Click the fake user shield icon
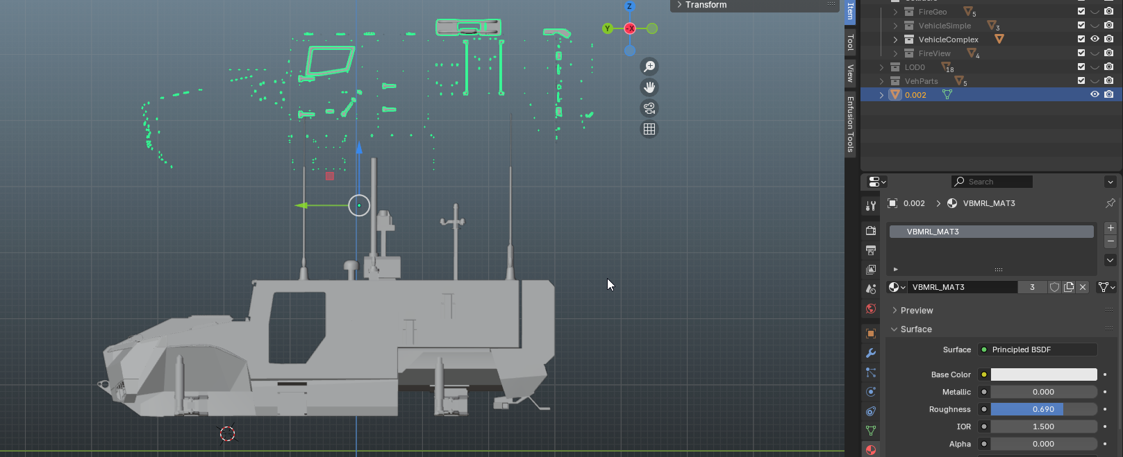The image size is (1123, 457). pyautogui.click(x=1054, y=287)
